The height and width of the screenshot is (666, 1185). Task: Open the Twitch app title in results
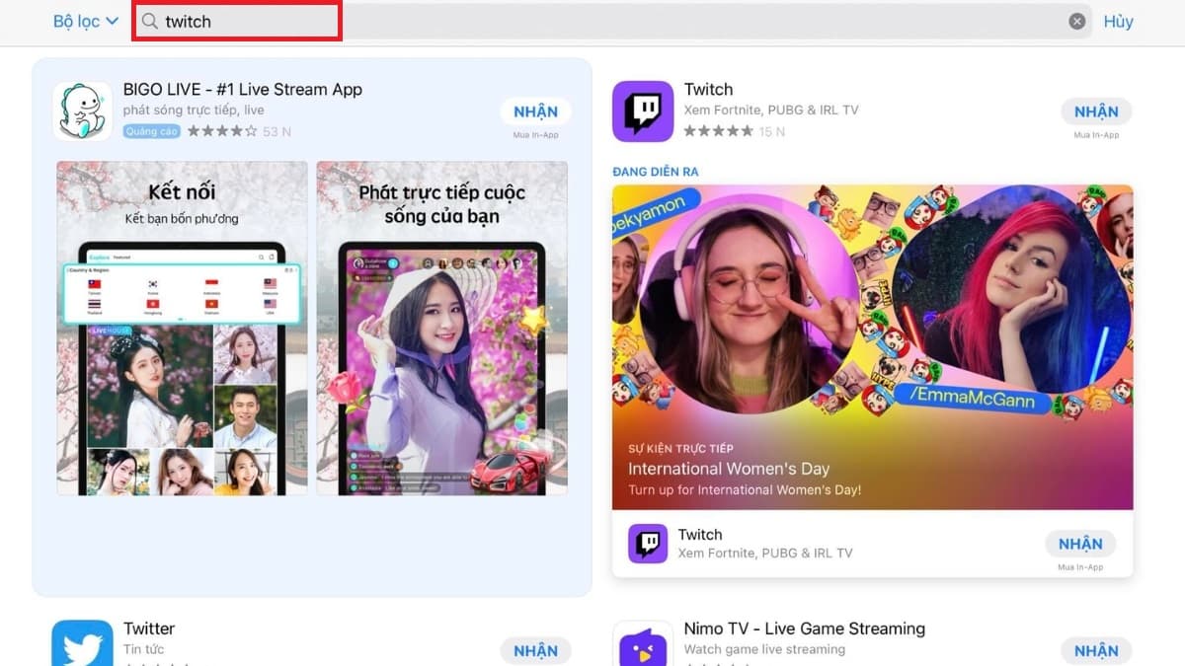tap(708, 89)
